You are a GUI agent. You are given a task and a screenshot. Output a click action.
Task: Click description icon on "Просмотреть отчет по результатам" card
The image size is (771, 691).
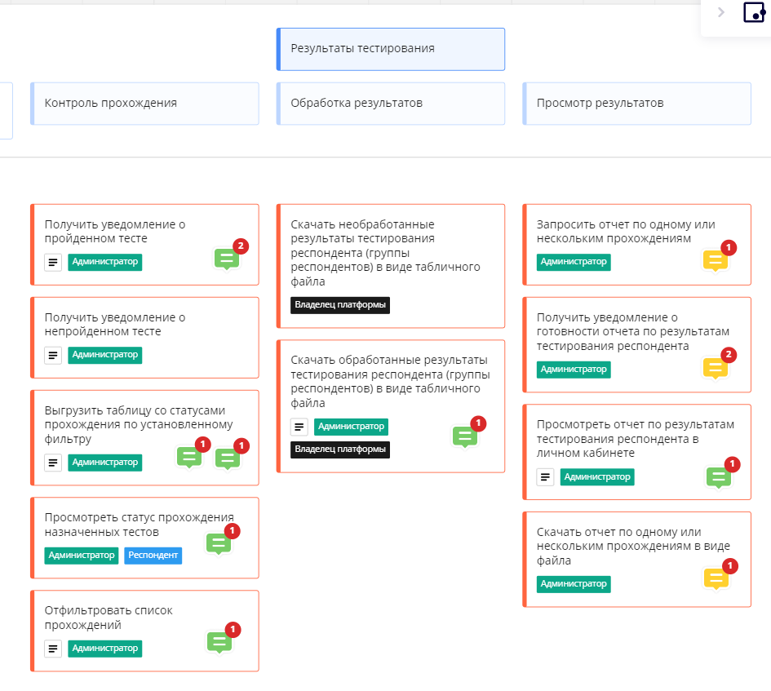click(544, 476)
